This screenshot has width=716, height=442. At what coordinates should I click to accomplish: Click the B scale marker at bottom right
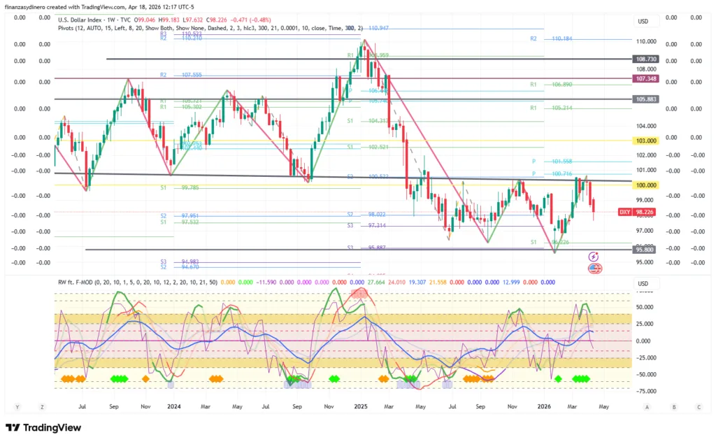tap(673, 406)
